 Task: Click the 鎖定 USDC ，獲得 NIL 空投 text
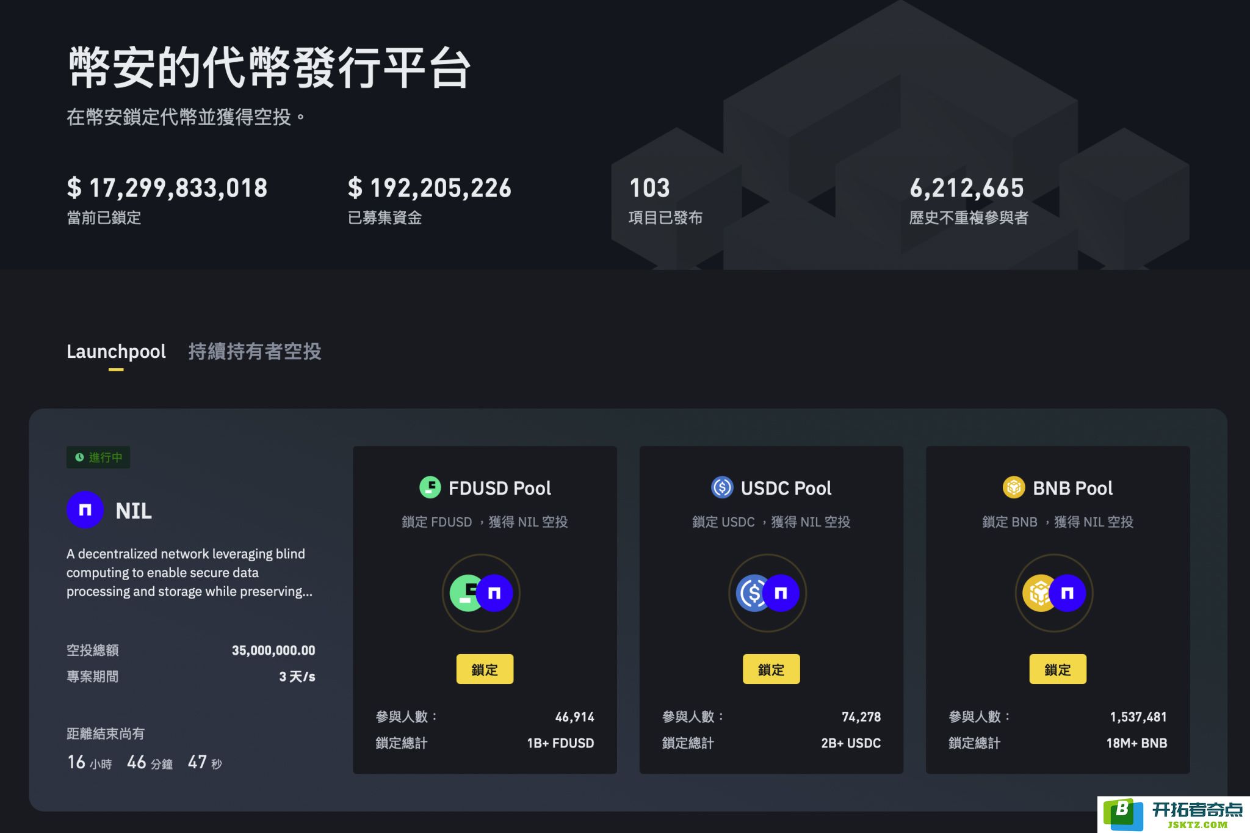pyautogui.click(x=771, y=522)
